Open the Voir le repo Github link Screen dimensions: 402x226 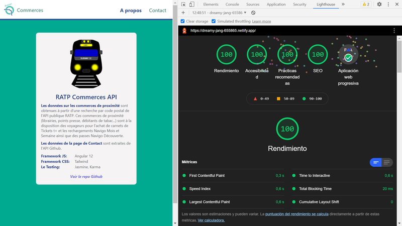(86, 177)
